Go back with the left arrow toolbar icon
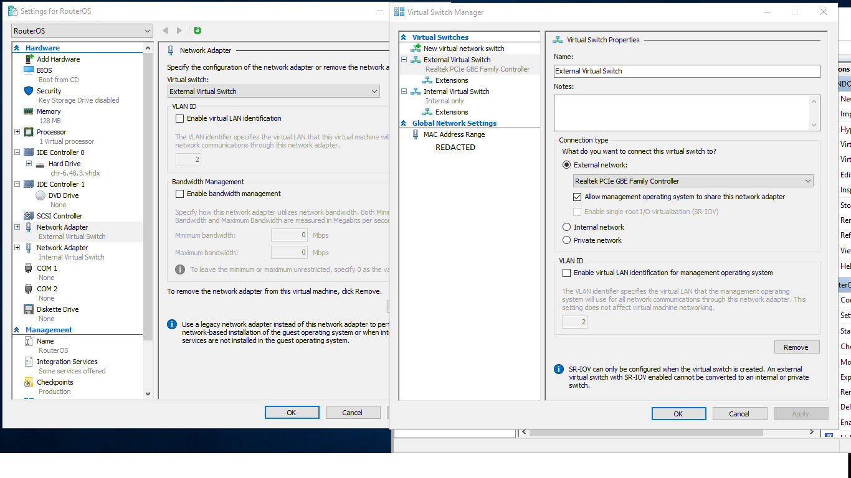The image size is (851, 478). [x=165, y=30]
